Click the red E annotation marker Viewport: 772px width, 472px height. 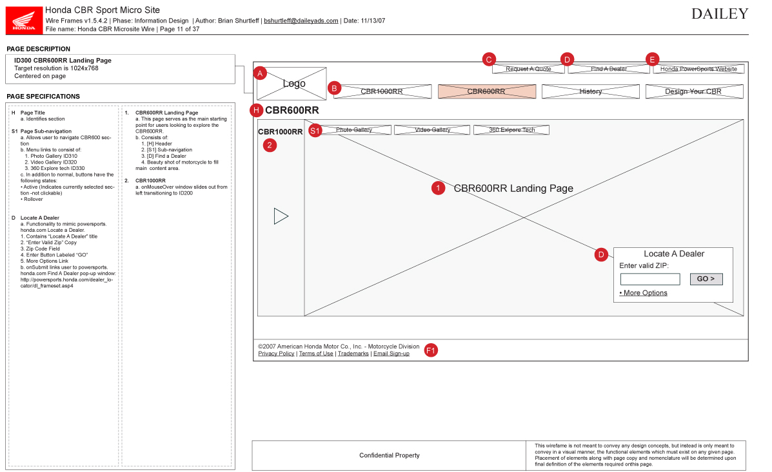click(x=652, y=60)
